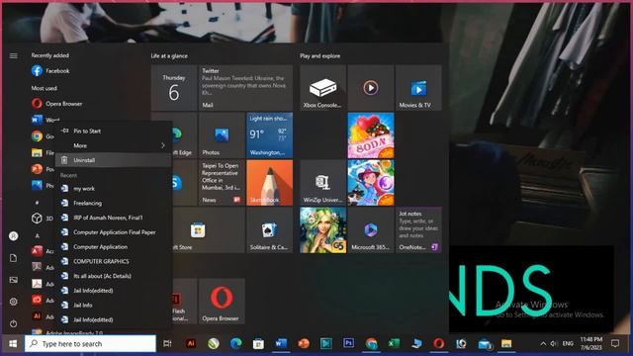Launch the SketchBook pencil tile
633x356 pixels.
pos(269,182)
